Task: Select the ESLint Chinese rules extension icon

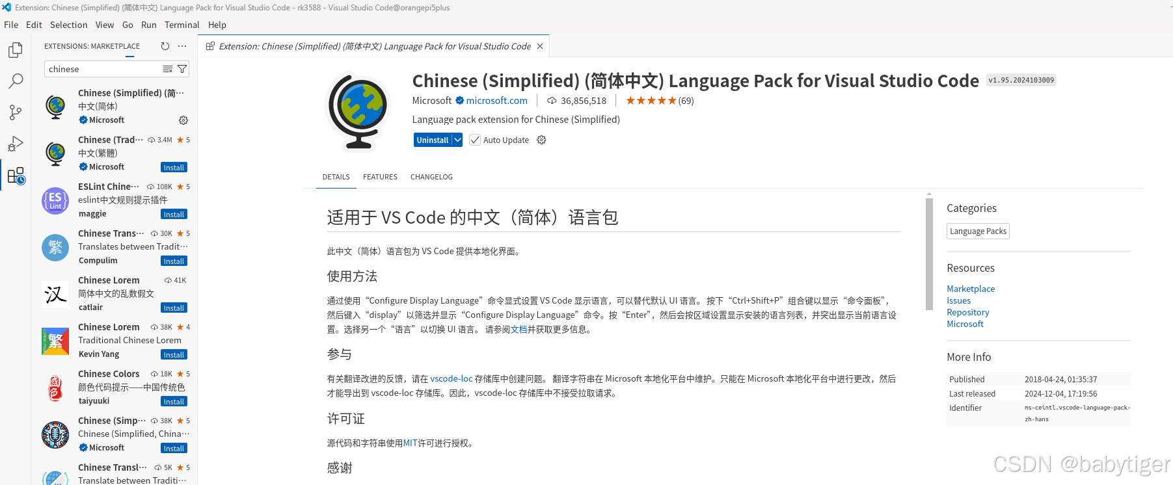Action: 55,200
